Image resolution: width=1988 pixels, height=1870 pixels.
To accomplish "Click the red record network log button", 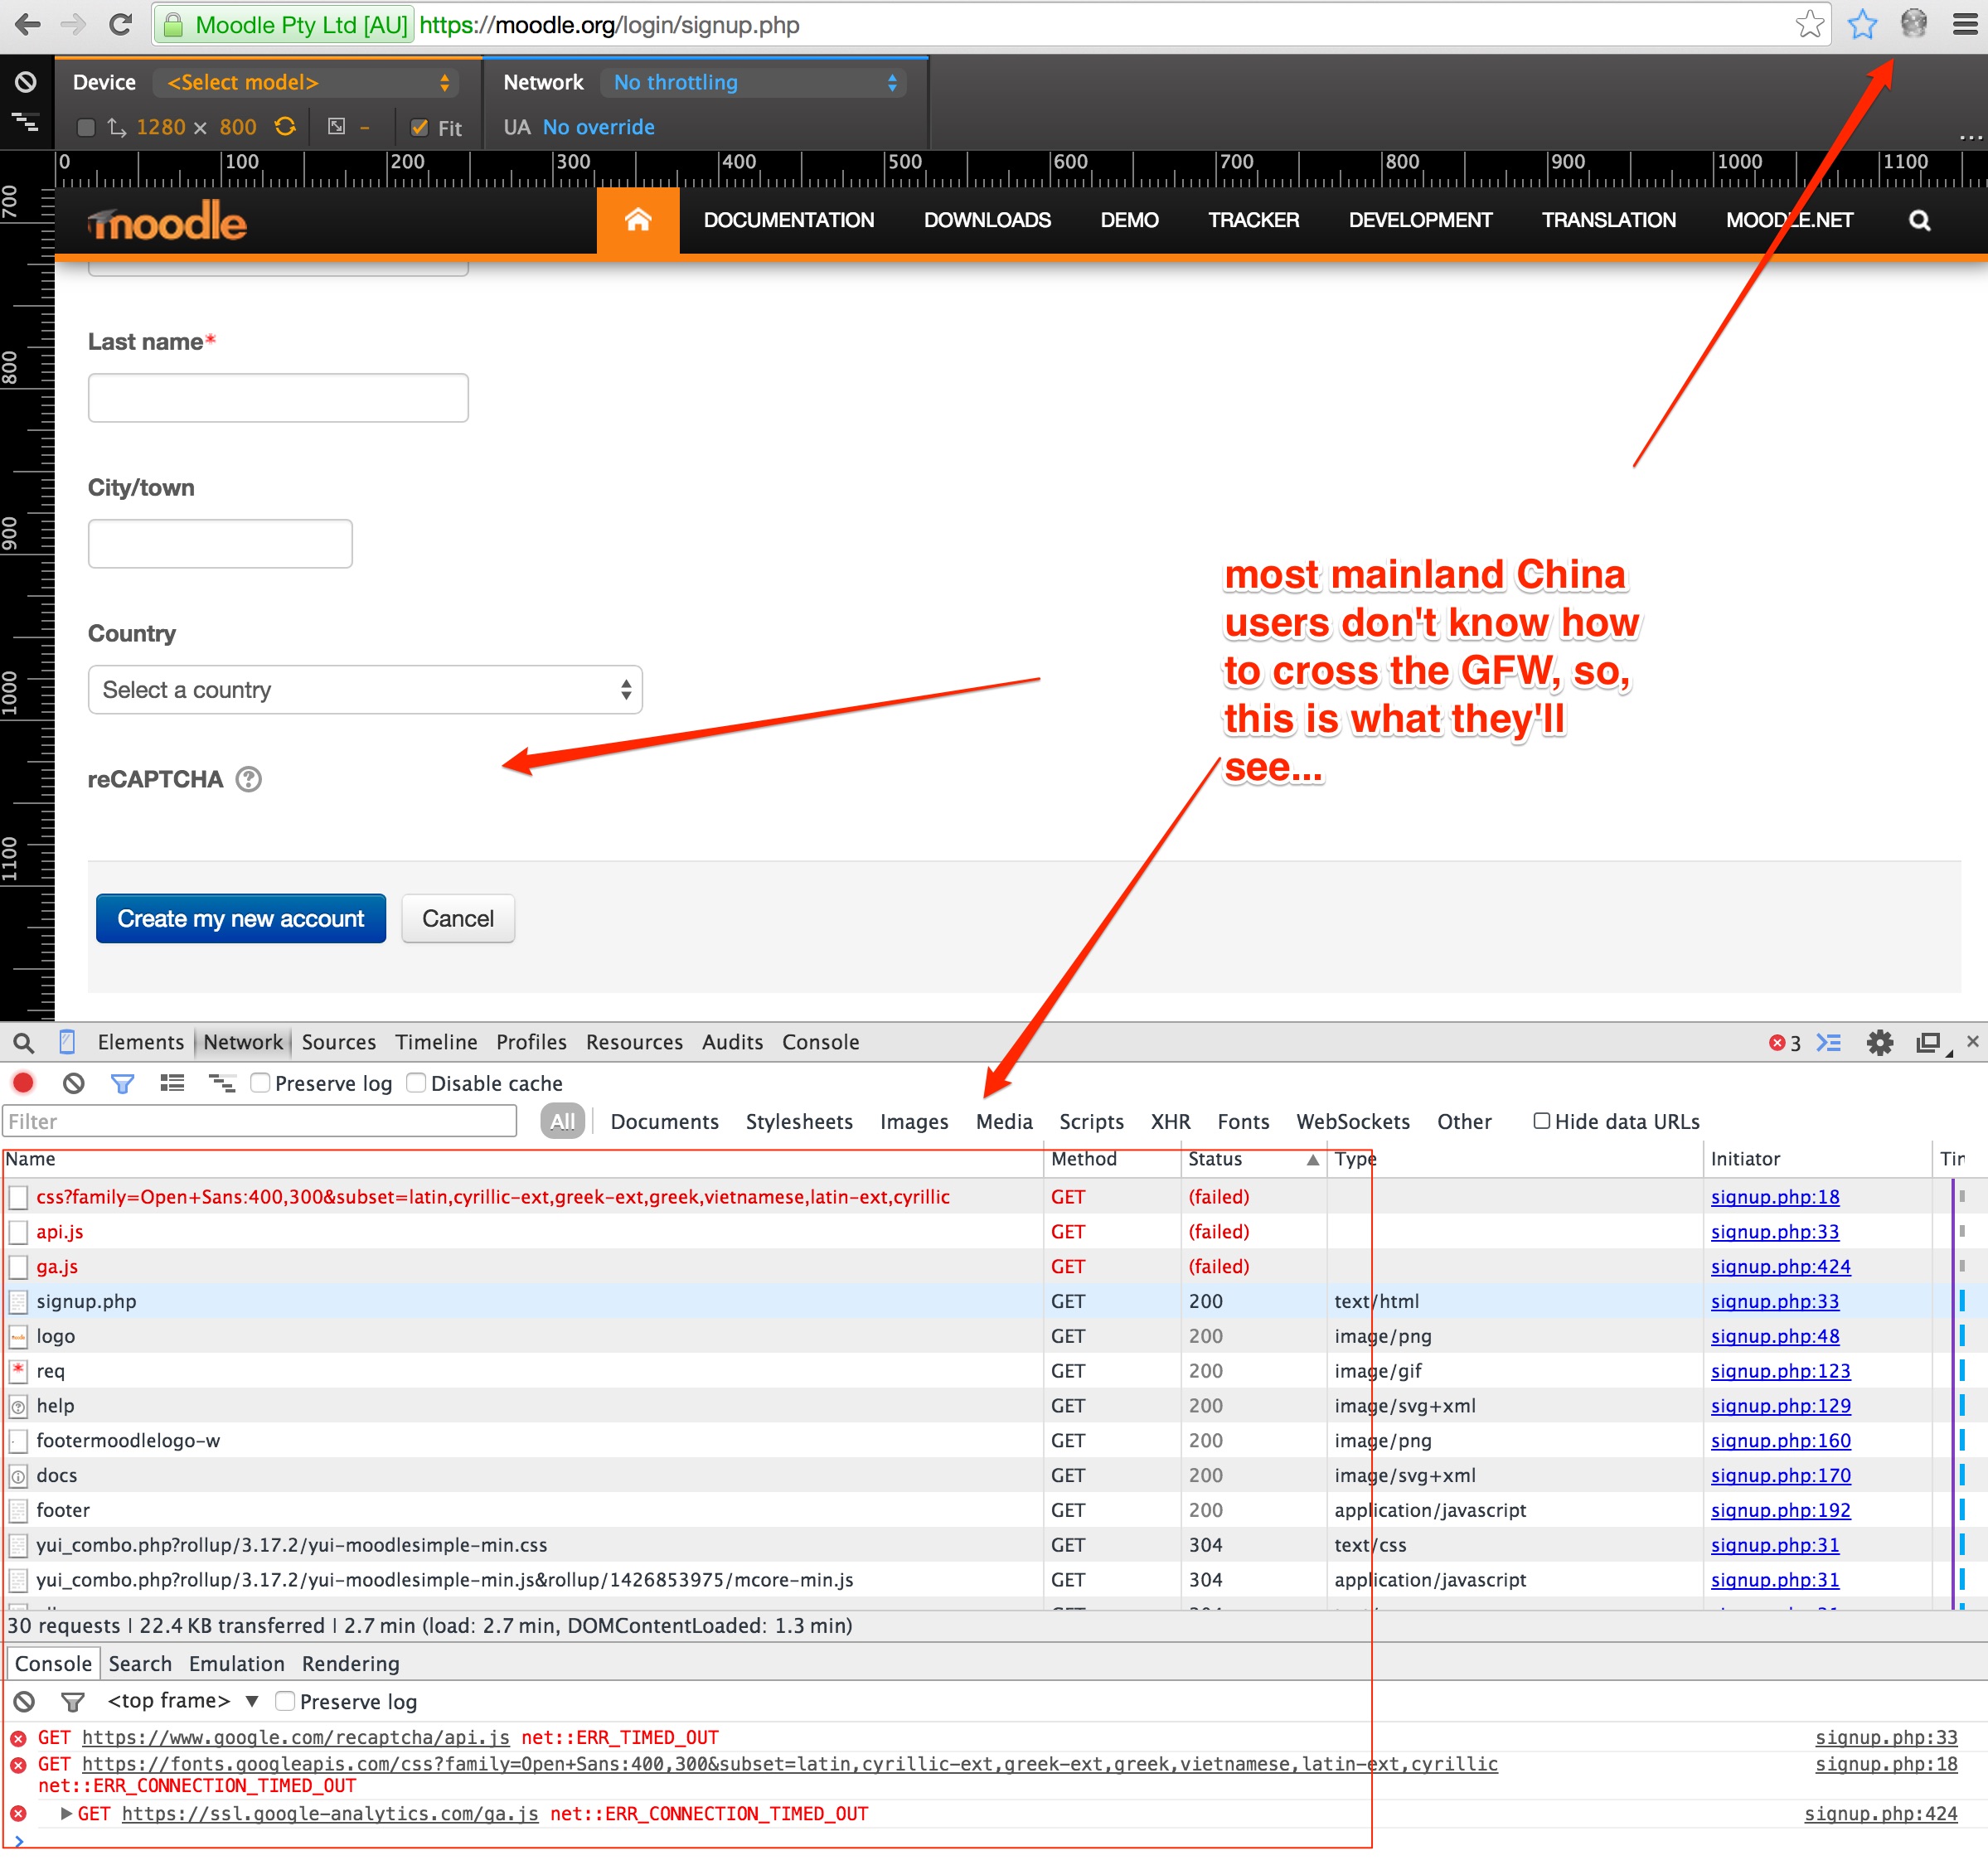I will click(24, 1082).
